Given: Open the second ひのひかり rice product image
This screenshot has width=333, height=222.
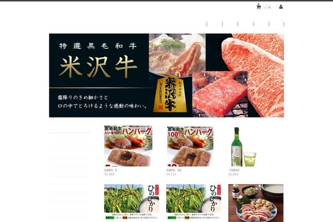Looking at the screenshot, I should tap(194, 202).
